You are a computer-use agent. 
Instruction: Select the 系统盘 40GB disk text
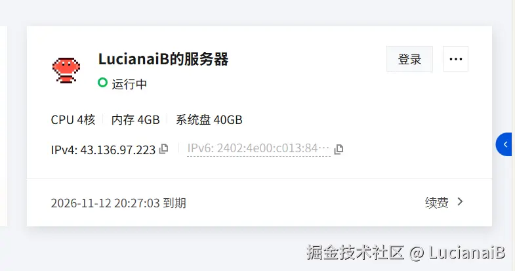point(209,120)
